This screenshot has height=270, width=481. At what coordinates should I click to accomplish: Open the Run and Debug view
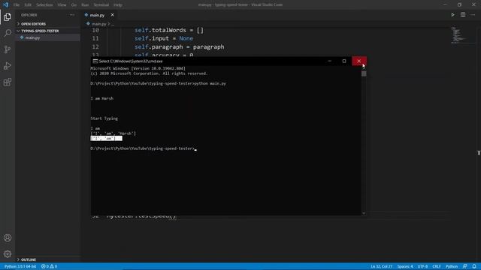[8, 66]
